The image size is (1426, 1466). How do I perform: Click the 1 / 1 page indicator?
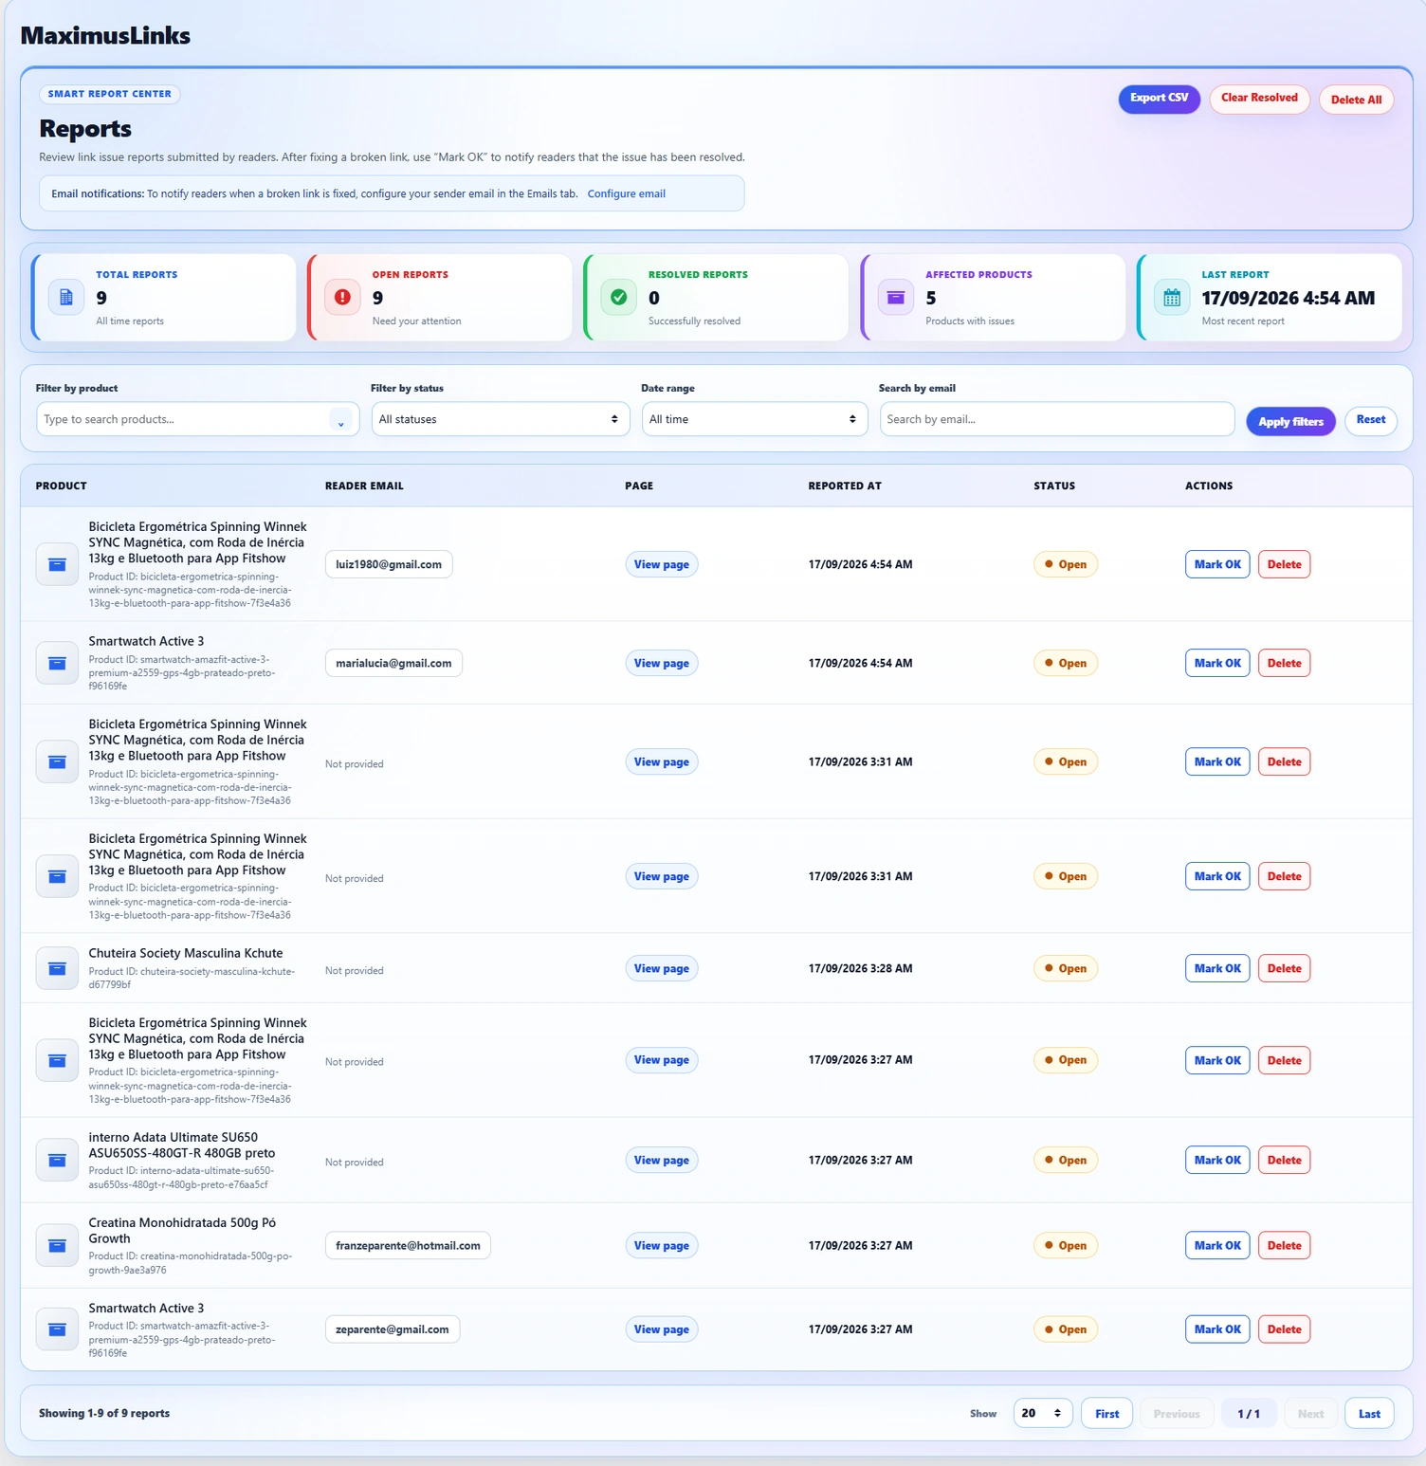(x=1249, y=1413)
